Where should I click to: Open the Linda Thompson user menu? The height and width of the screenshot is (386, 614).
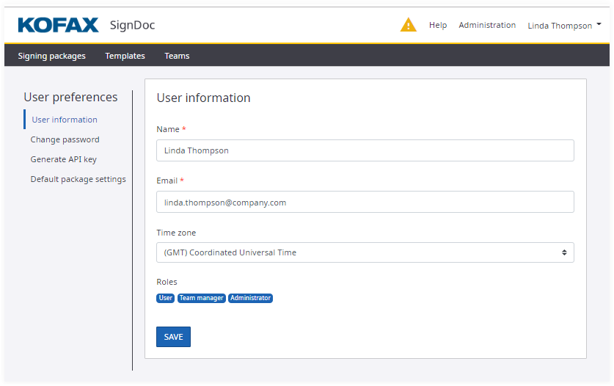click(x=564, y=26)
